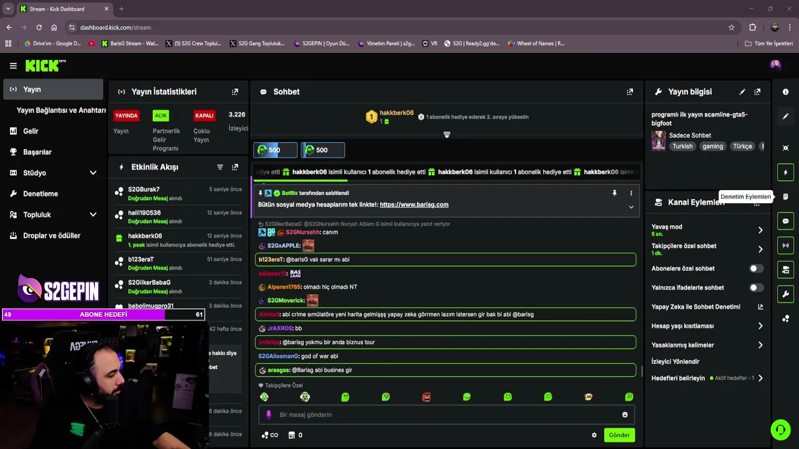Insert the red angry emote
799x449 pixels.
coord(426,397)
